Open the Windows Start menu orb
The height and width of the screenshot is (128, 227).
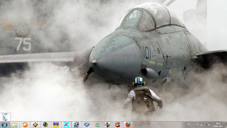tap(5, 125)
